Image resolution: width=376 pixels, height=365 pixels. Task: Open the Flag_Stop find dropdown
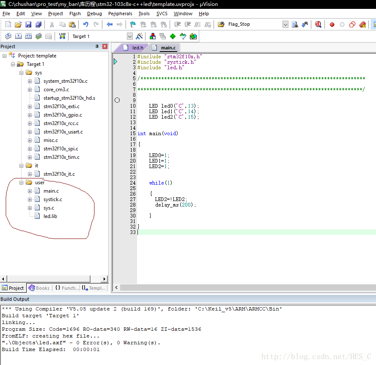click(285, 25)
